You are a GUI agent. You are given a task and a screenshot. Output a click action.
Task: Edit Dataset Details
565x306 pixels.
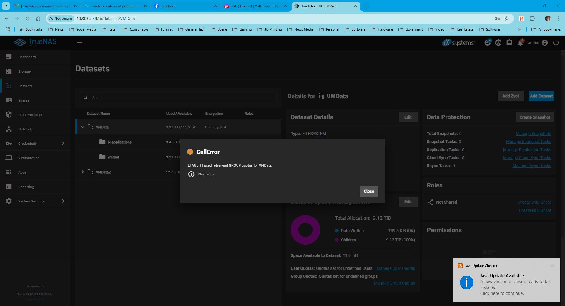(408, 117)
